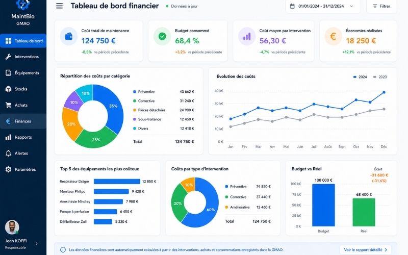Image resolution: width=408 pixels, height=255 pixels.
Task: Click the Défibrillateur Zoll bar
Action: [103, 222]
